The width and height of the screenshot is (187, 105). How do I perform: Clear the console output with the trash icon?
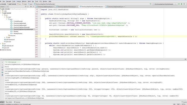click(x=2, y=75)
